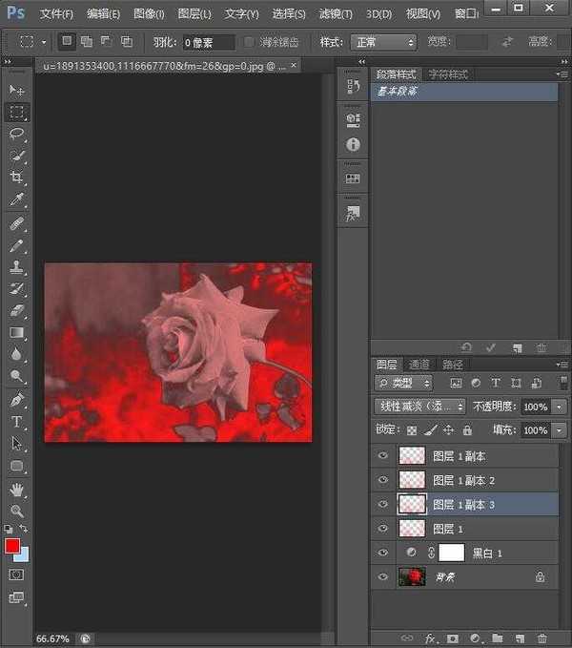Expand the 不透明度 opacity dropdown arrow
Viewport: 572px width, 648px height.
[x=559, y=407]
